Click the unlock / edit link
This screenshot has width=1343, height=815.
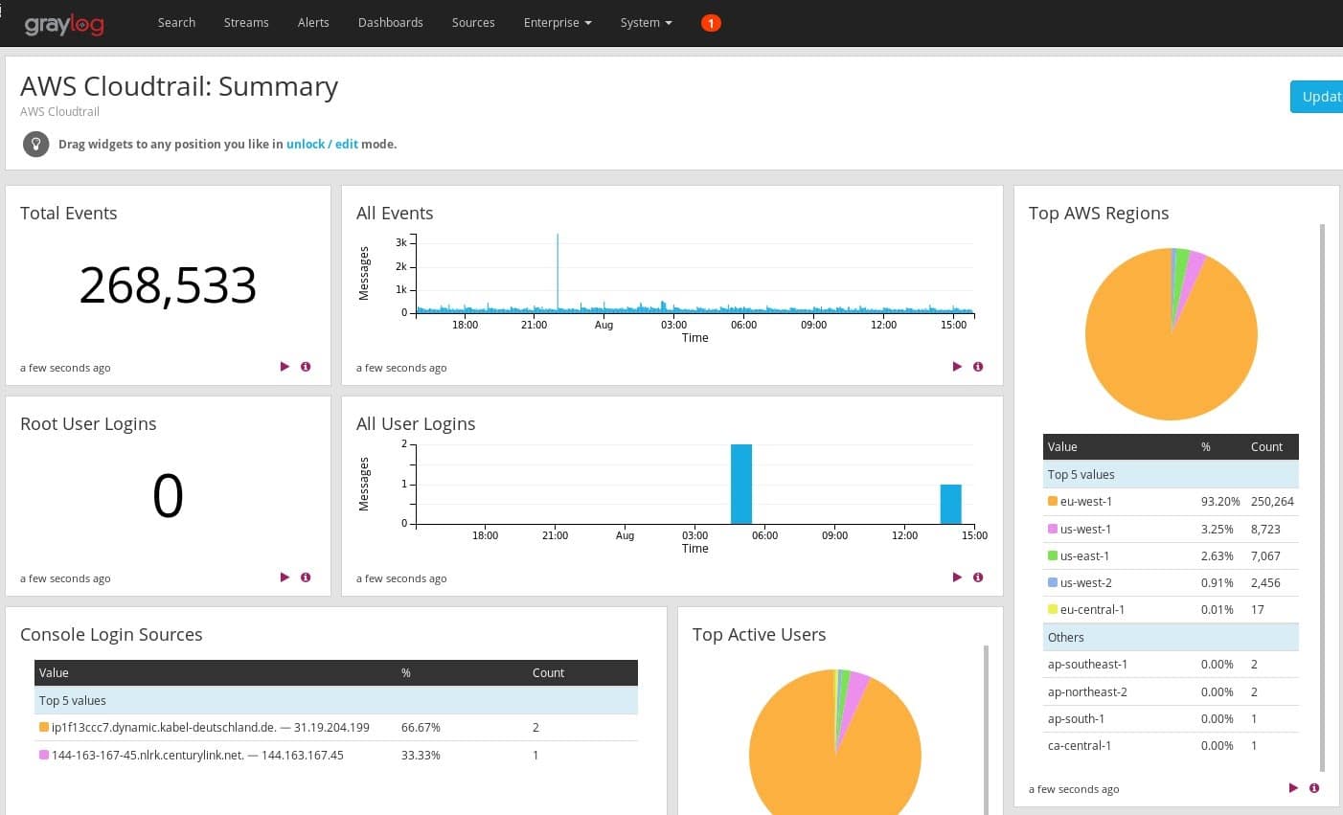(322, 144)
